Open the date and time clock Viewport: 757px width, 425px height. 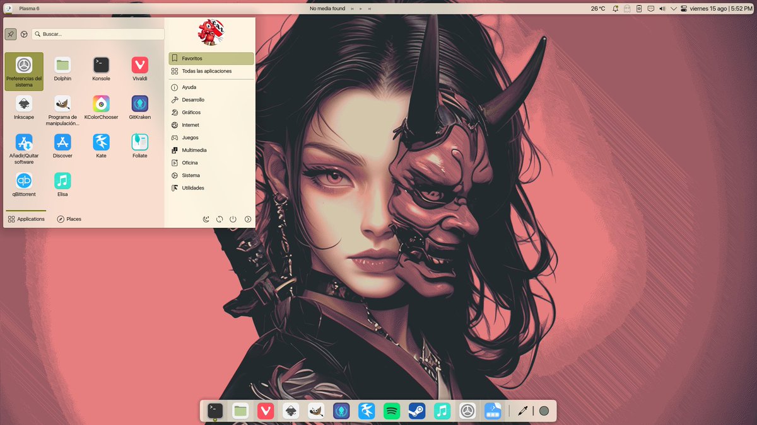click(721, 9)
